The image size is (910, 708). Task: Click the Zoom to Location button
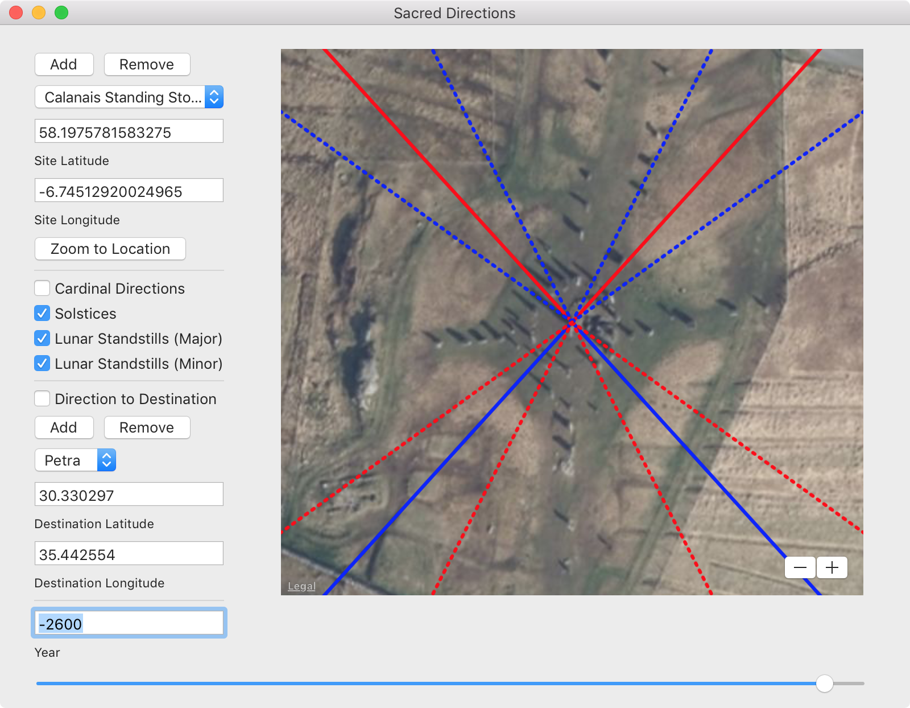110,249
